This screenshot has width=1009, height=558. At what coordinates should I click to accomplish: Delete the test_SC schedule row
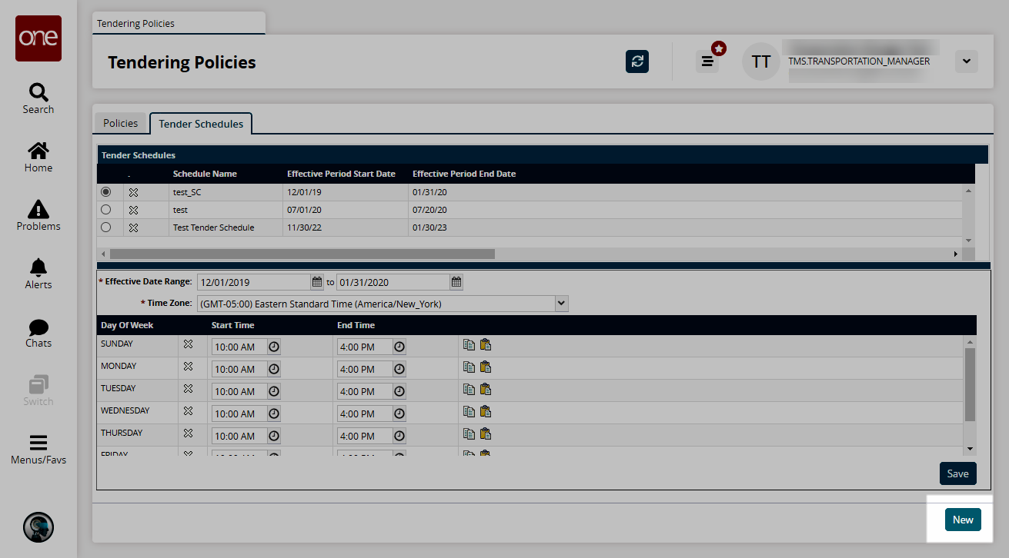[x=133, y=192]
